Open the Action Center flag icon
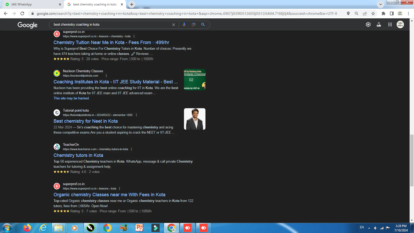Viewport: 414px width, 233px height. pyautogui.click(x=388, y=228)
